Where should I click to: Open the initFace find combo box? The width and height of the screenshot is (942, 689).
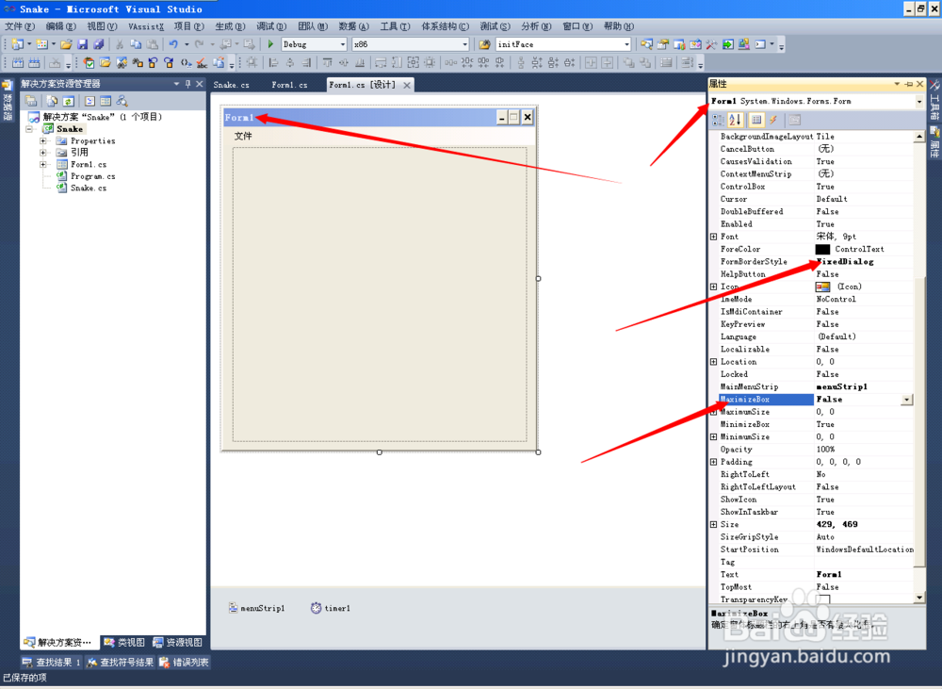click(626, 44)
